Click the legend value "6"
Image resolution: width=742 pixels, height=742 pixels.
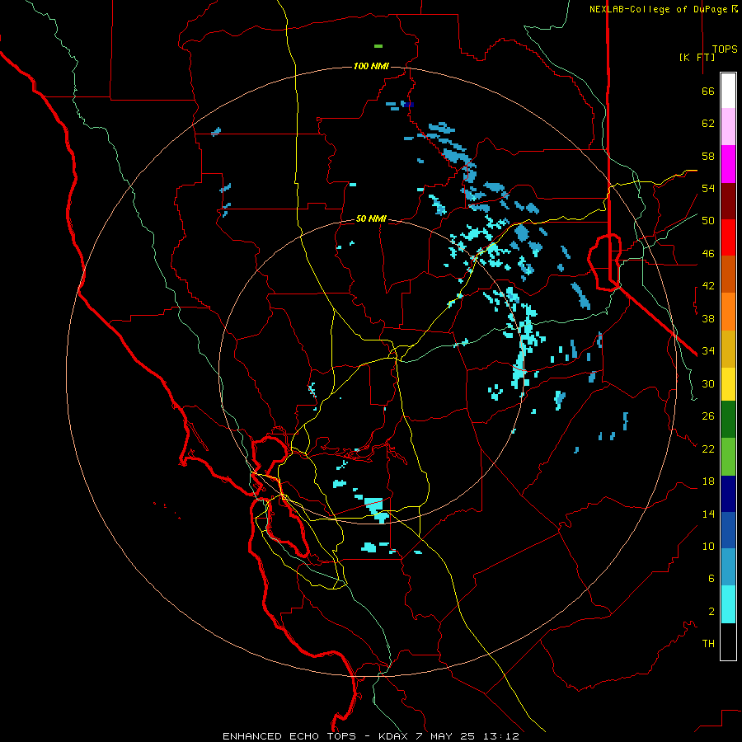click(x=711, y=578)
